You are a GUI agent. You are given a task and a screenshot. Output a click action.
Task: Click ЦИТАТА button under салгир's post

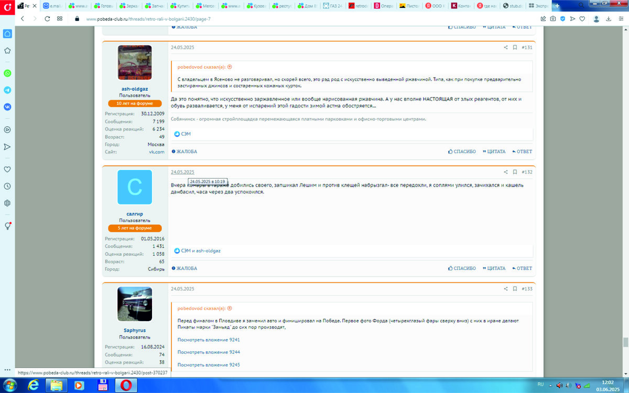coord(494,268)
